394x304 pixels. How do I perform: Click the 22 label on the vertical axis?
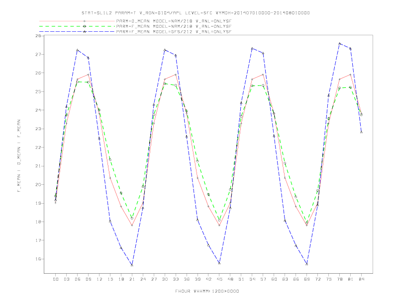click(x=38, y=148)
